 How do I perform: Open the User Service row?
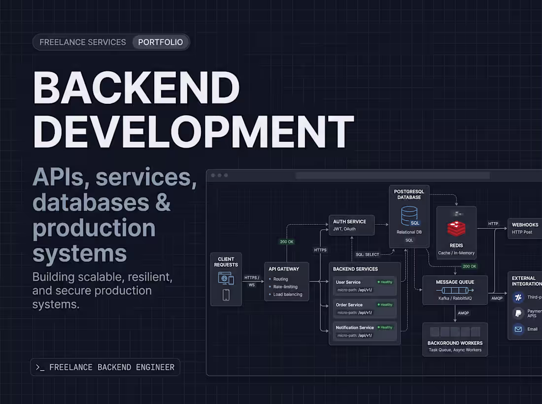click(x=364, y=286)
